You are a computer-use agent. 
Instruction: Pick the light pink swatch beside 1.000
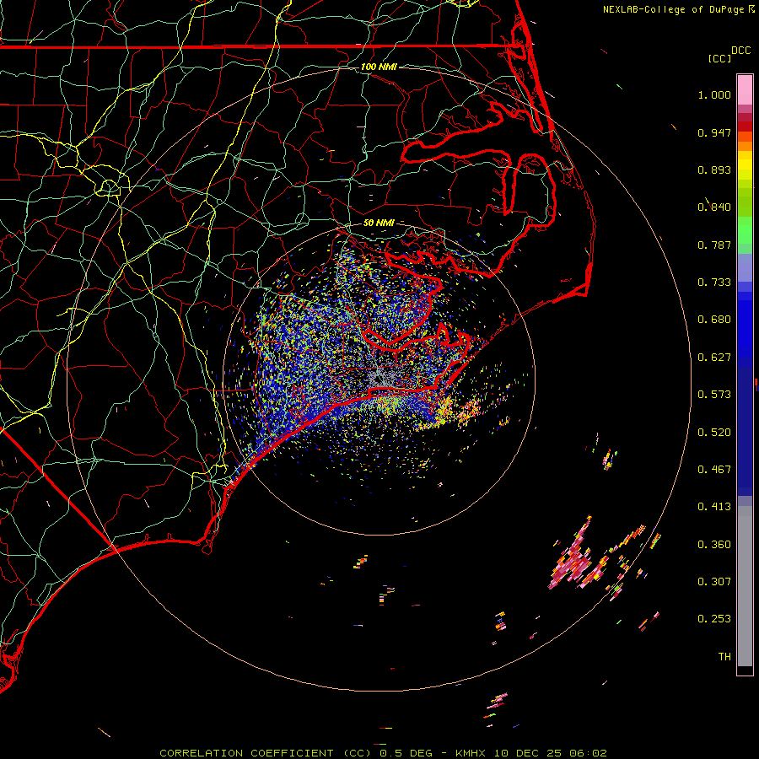click(745, 90)
